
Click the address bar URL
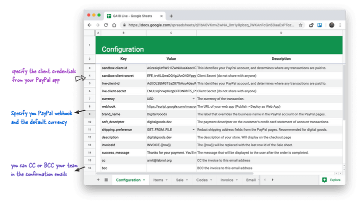[x=211, y=25]
